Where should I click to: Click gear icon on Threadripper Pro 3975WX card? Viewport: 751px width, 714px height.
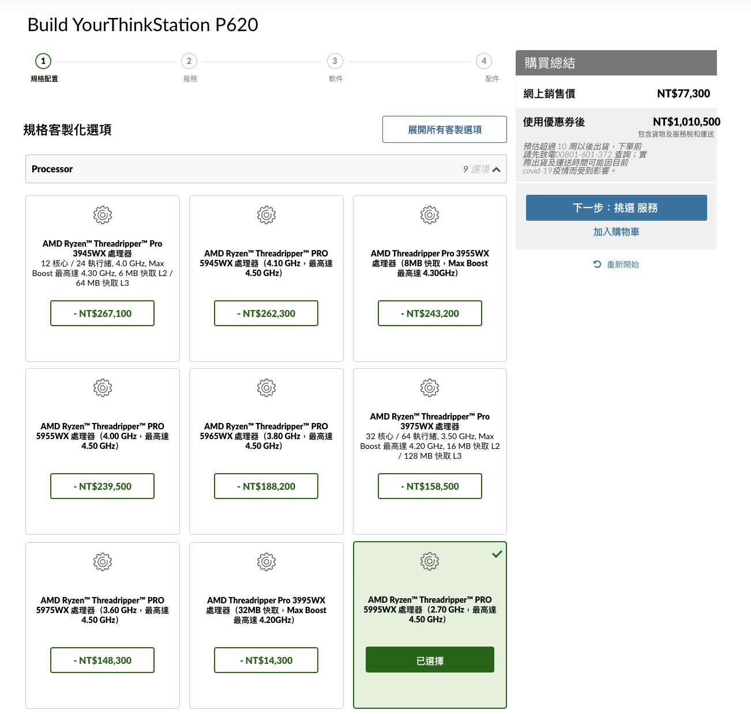click(430, 388)
